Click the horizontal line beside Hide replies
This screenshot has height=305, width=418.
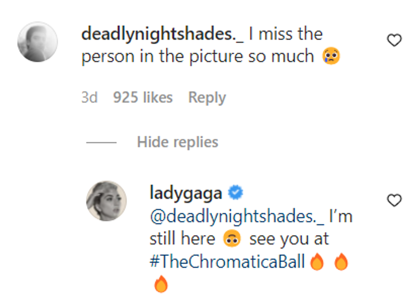click(x=102, y=142)
